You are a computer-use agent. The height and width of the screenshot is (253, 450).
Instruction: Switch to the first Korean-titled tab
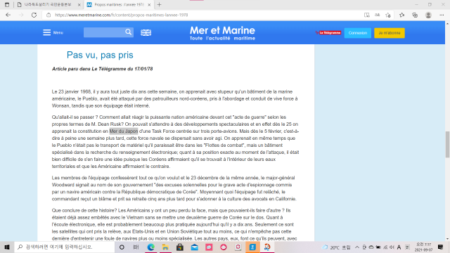pyautogui.click(x=49, y=5)
